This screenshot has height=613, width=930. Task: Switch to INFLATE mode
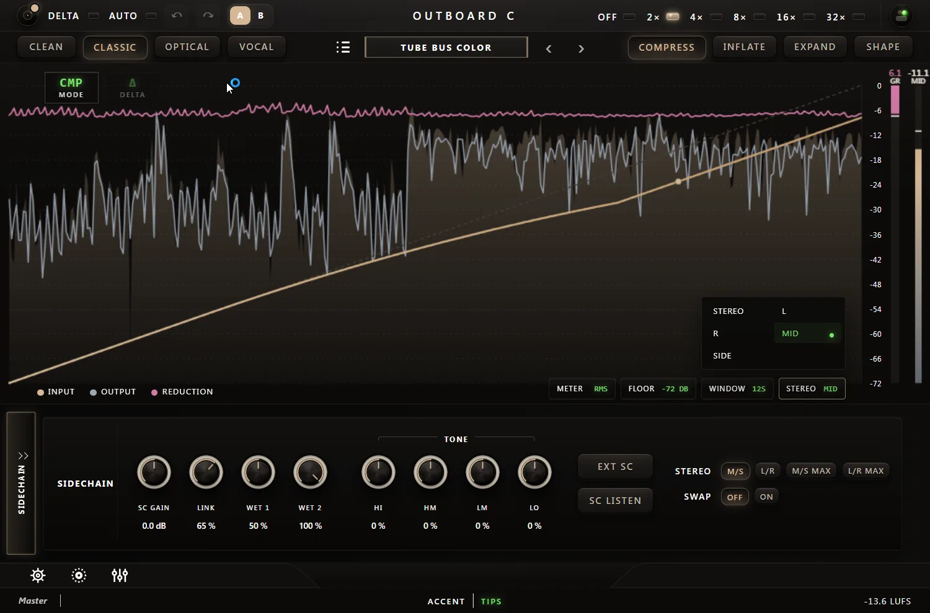click(744, 47)
